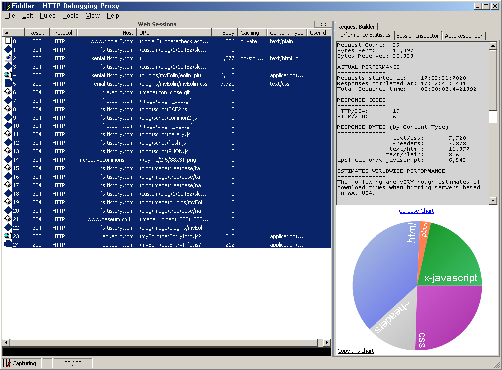Image resolution: width=502 pixels, height=370 pixels.
Task: Click the diamond icon of session 19
Action: tap(8, 202)
